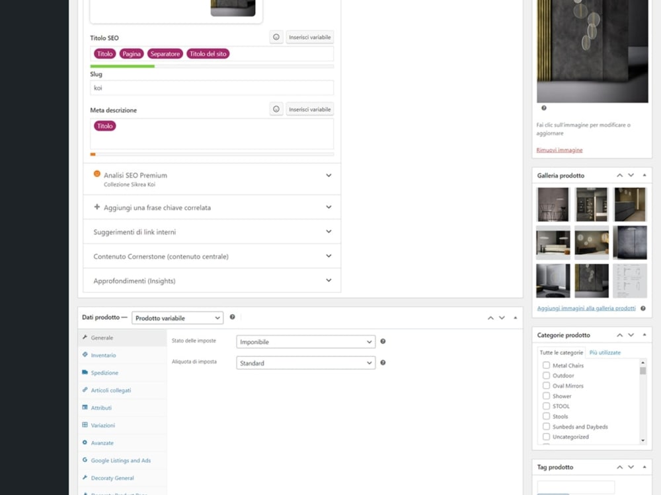The image size is (661, 495).
Task: Click help icon beside Stato delle imposte
Action: (383, 341)
